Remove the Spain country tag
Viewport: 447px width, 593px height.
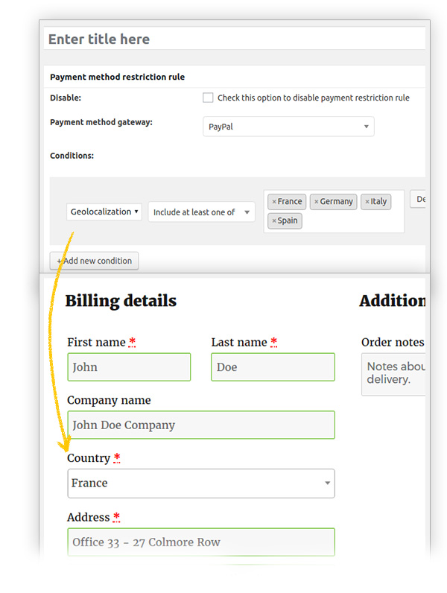point(274,221)
